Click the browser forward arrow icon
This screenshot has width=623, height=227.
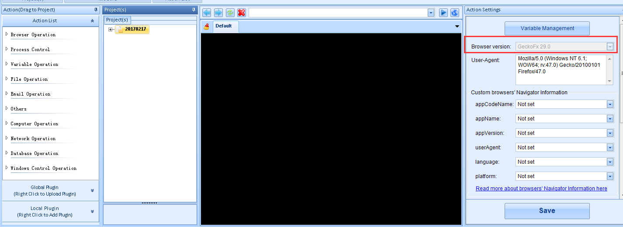218,13
